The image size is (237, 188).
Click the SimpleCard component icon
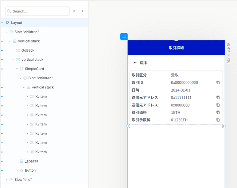coord(22,69)
